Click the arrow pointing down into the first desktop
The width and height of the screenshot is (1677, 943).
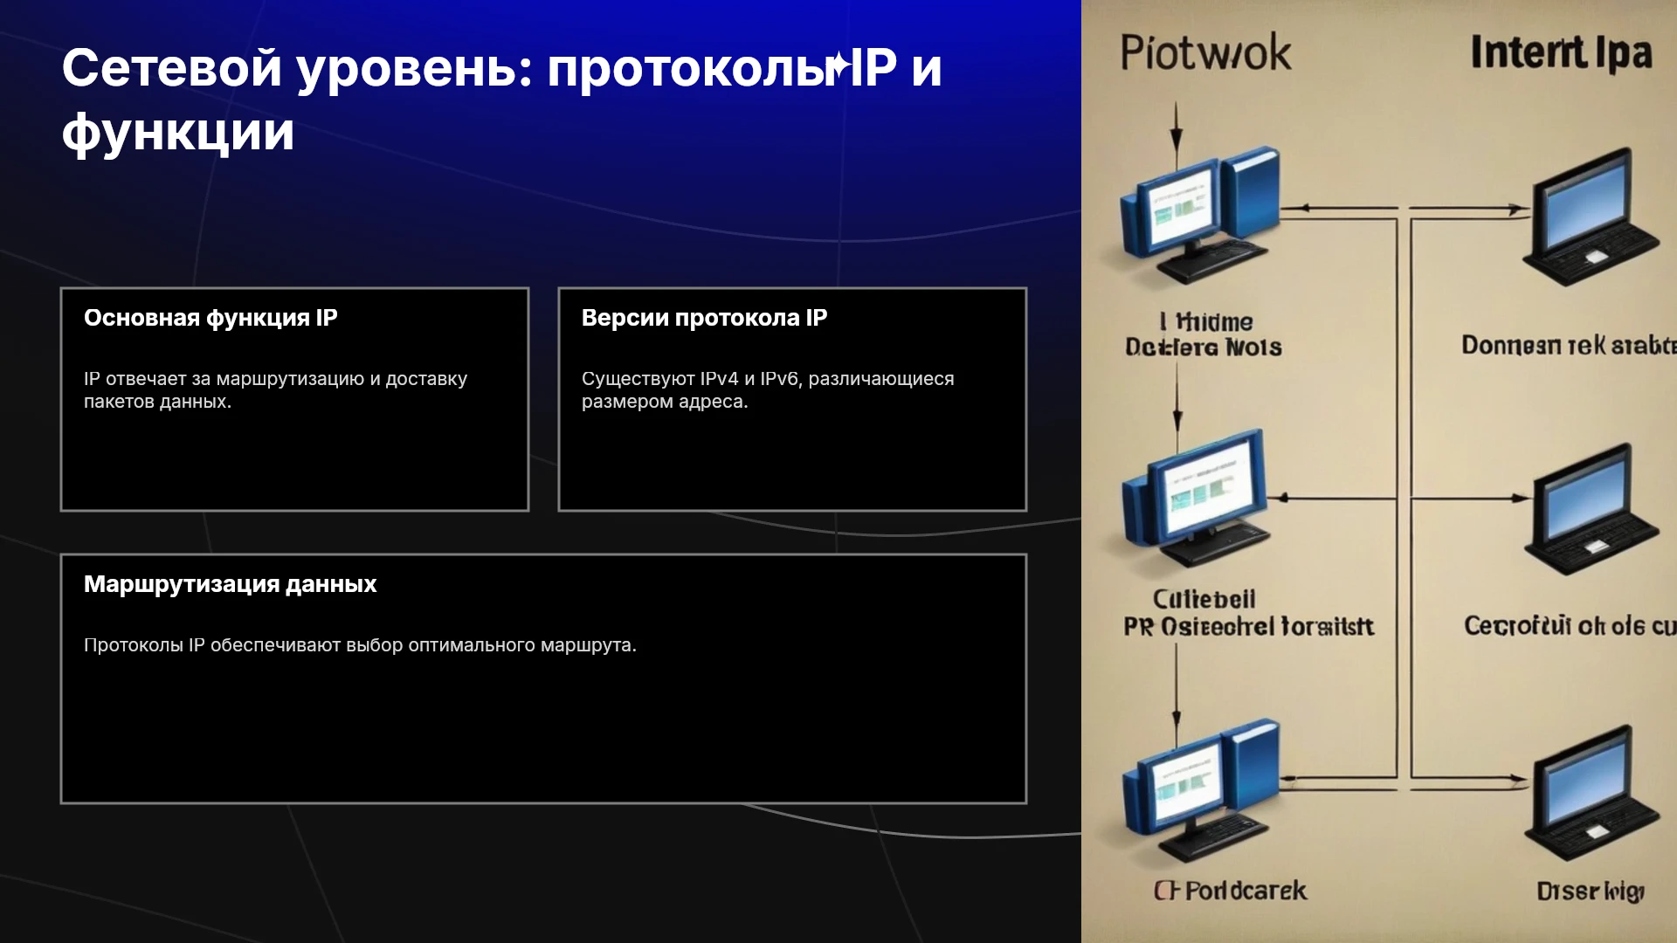click(1177, 131)
